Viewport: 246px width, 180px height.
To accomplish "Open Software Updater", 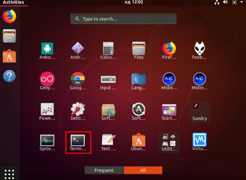I will tap(139, 112).
